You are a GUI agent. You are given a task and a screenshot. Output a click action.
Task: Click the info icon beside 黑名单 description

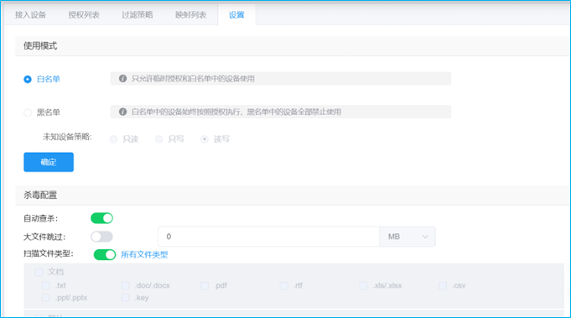coord(122,112)
